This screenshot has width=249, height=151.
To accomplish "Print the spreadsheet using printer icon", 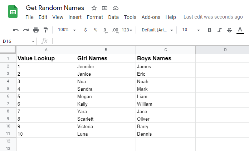I will [x=36, y=30].
